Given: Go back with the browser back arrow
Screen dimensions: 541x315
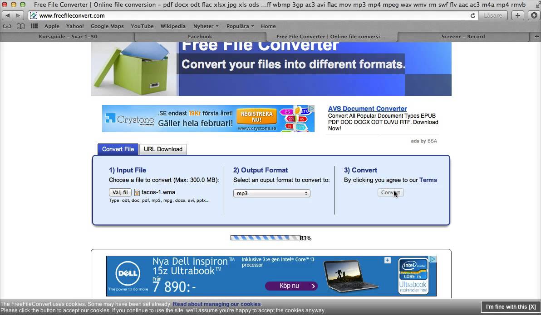Looking at the screenshot, I should point(8,15).
